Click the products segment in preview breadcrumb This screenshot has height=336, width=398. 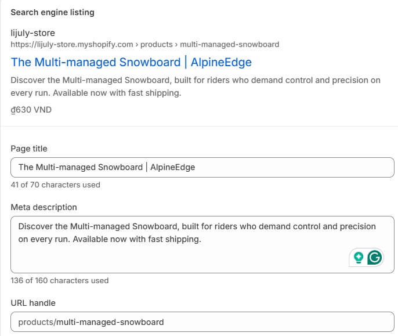tap(158, 44)
